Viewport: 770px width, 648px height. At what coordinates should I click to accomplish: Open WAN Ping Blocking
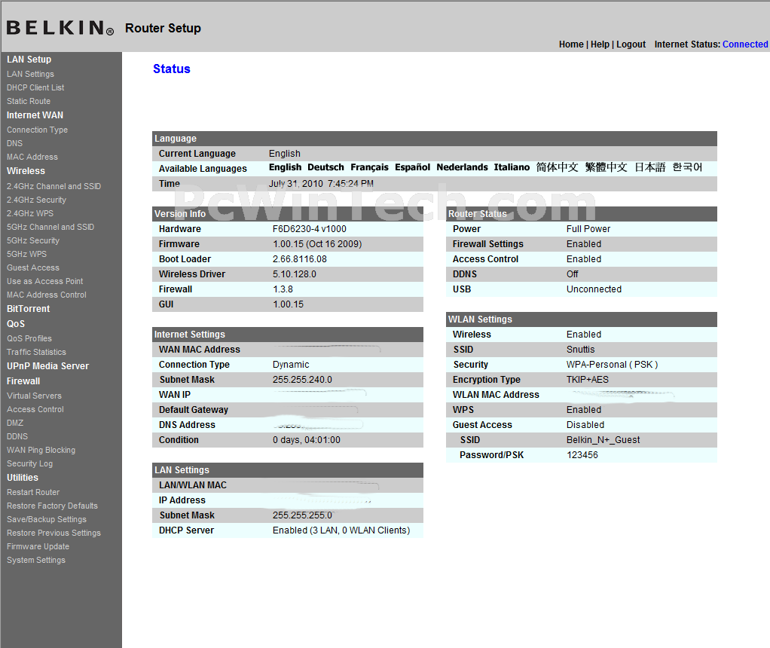click(x=41, y=450)
